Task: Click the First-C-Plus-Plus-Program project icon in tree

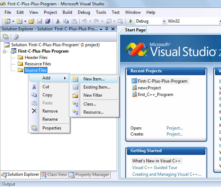Action: click(x=13, y=51)
